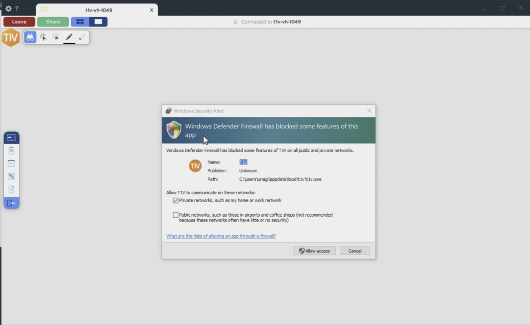
Task: Click the Connected to t1v-vh-1049 status
Action: pyautogui.click(x=267, y=22)
